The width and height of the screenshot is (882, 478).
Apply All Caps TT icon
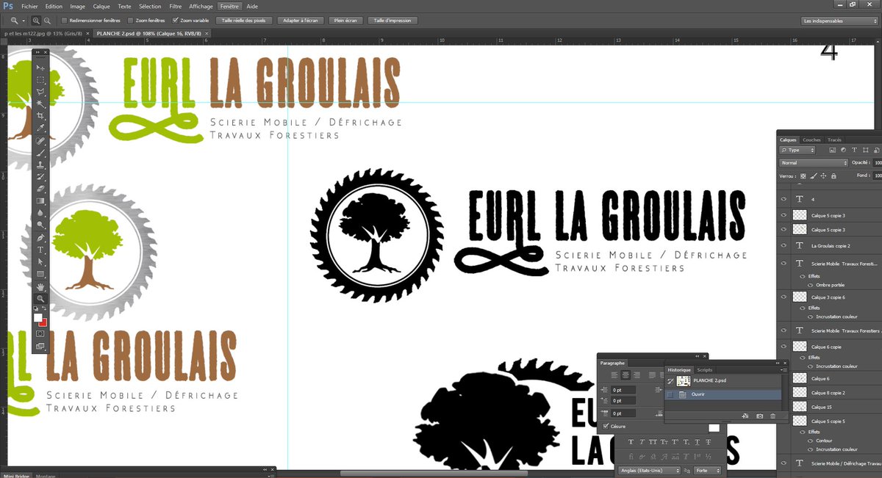653,442
